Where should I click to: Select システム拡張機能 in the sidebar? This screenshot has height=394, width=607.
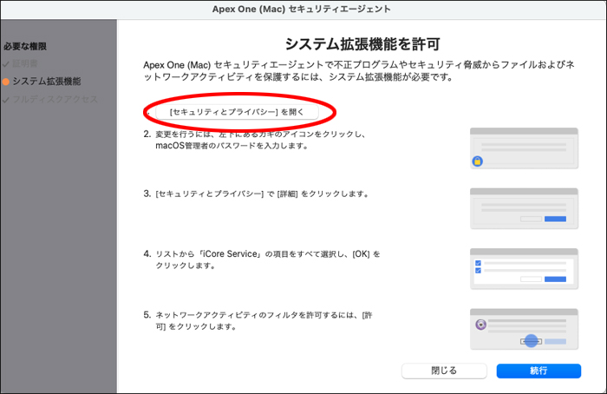(x=47, y=82)
